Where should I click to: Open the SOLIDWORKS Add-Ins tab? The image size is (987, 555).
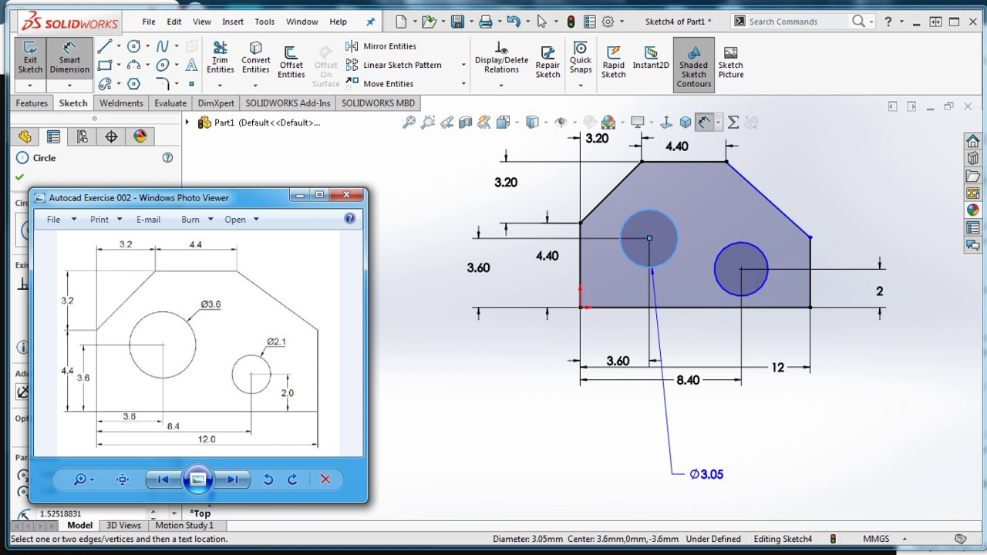point(288,103)
